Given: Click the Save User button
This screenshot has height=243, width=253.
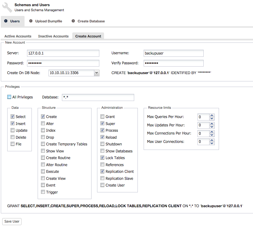Looking at the screenshot, I should point(12,221).
